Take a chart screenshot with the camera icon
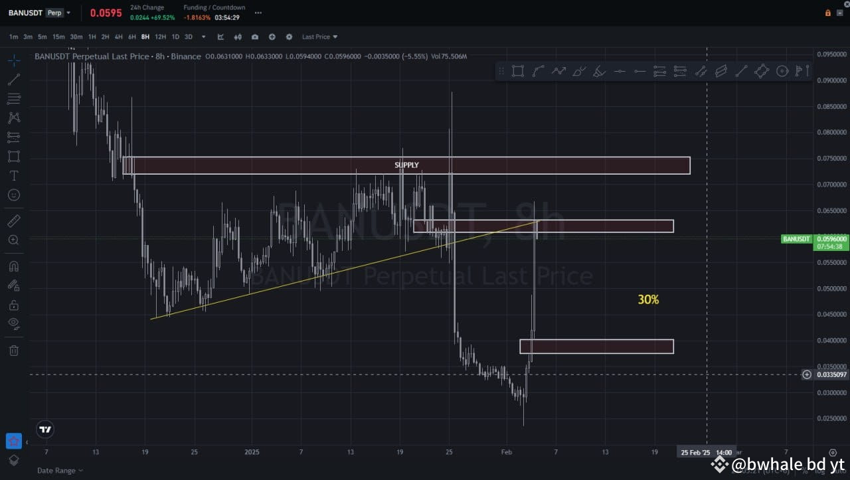Screen dimensions: 850x480 point(255,37)
